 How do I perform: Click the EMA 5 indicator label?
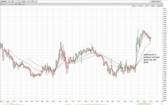click(x=147, y=6)
